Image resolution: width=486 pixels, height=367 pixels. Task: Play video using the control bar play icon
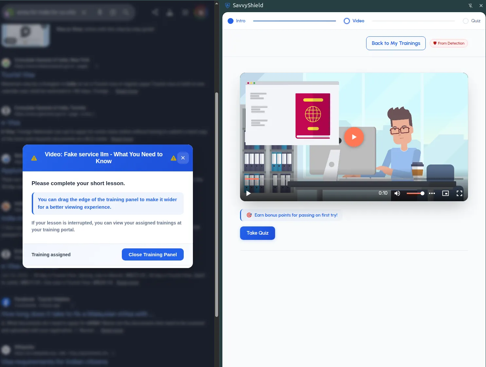click(249, 193)
